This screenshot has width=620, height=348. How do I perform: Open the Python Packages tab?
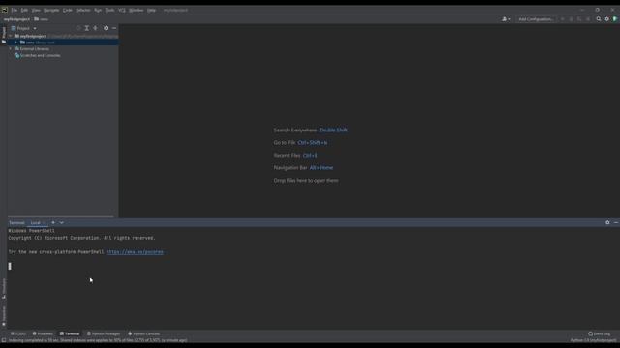point(104,333)
